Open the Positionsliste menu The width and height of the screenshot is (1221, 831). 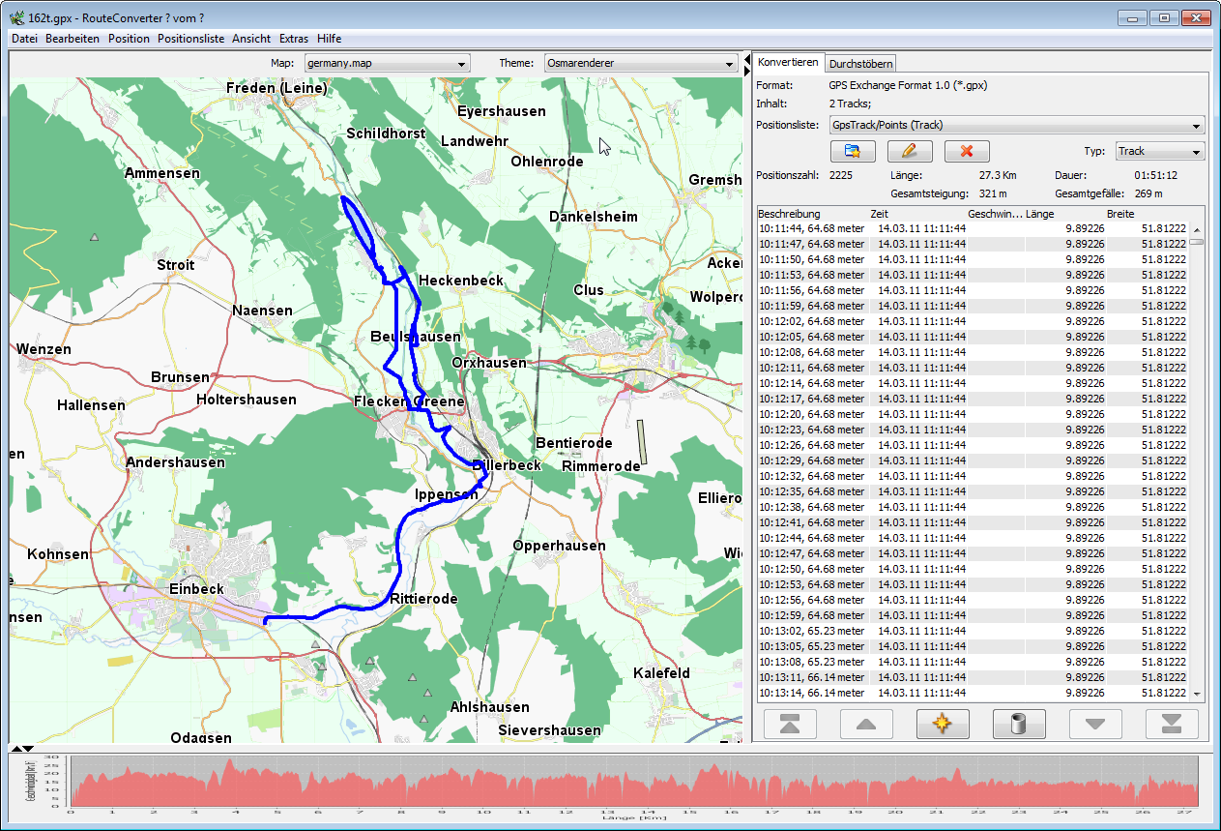[190, 39]
